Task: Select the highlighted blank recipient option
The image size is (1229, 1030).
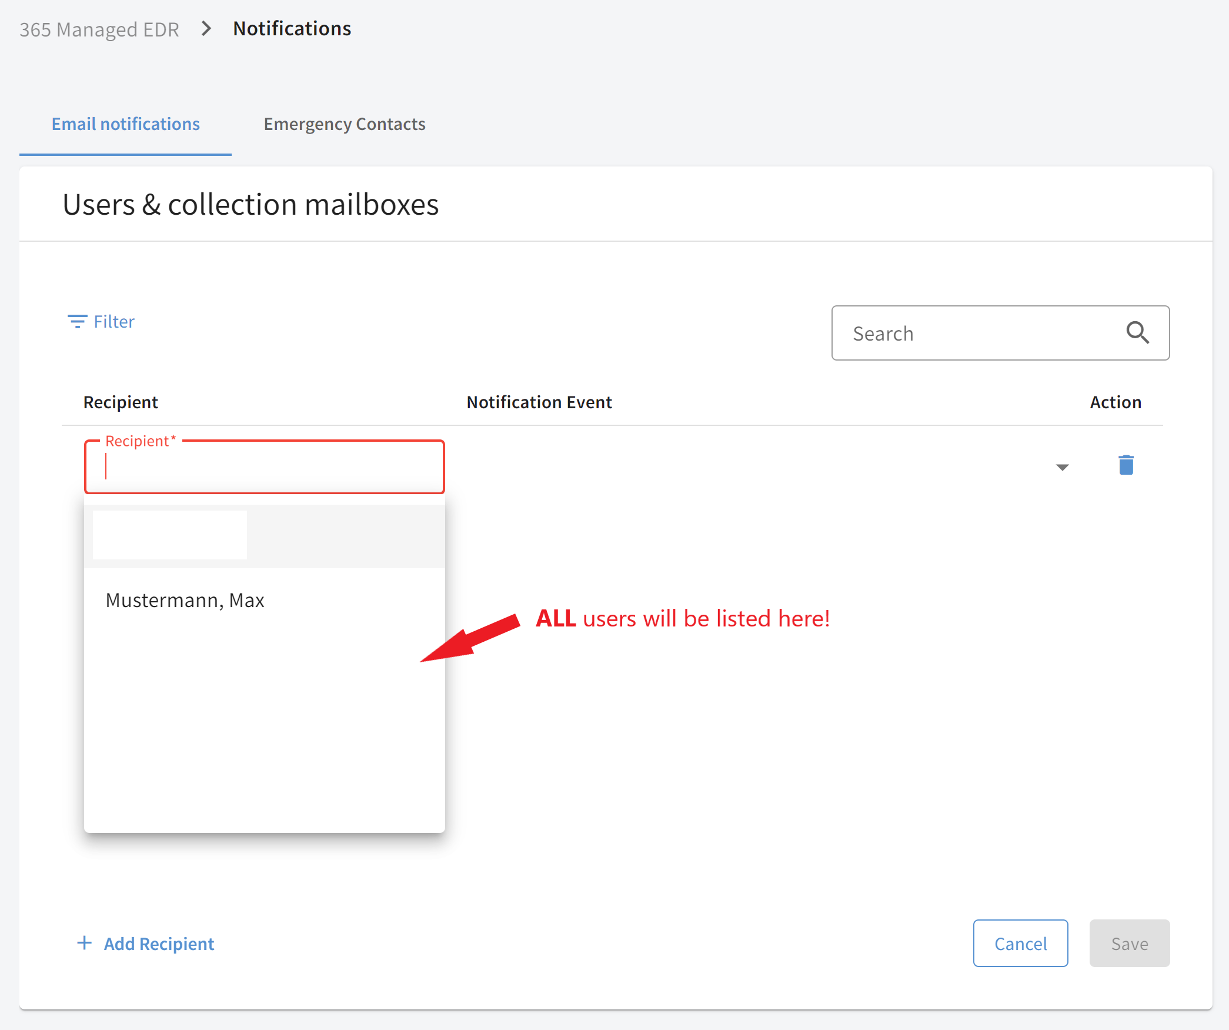Action: pyautogui.click(x=264, y=535)
